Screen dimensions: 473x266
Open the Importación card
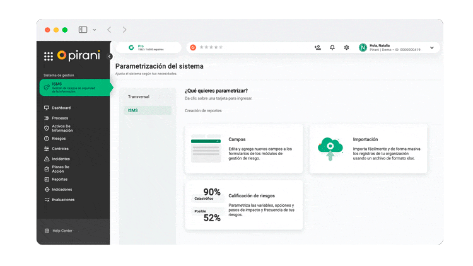368,149
